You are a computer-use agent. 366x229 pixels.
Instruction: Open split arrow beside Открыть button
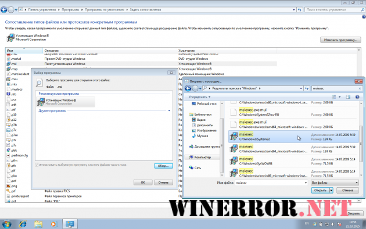pos(331,191)
